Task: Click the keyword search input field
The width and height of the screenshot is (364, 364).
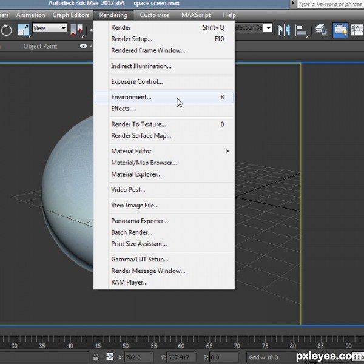Action: 331,4
